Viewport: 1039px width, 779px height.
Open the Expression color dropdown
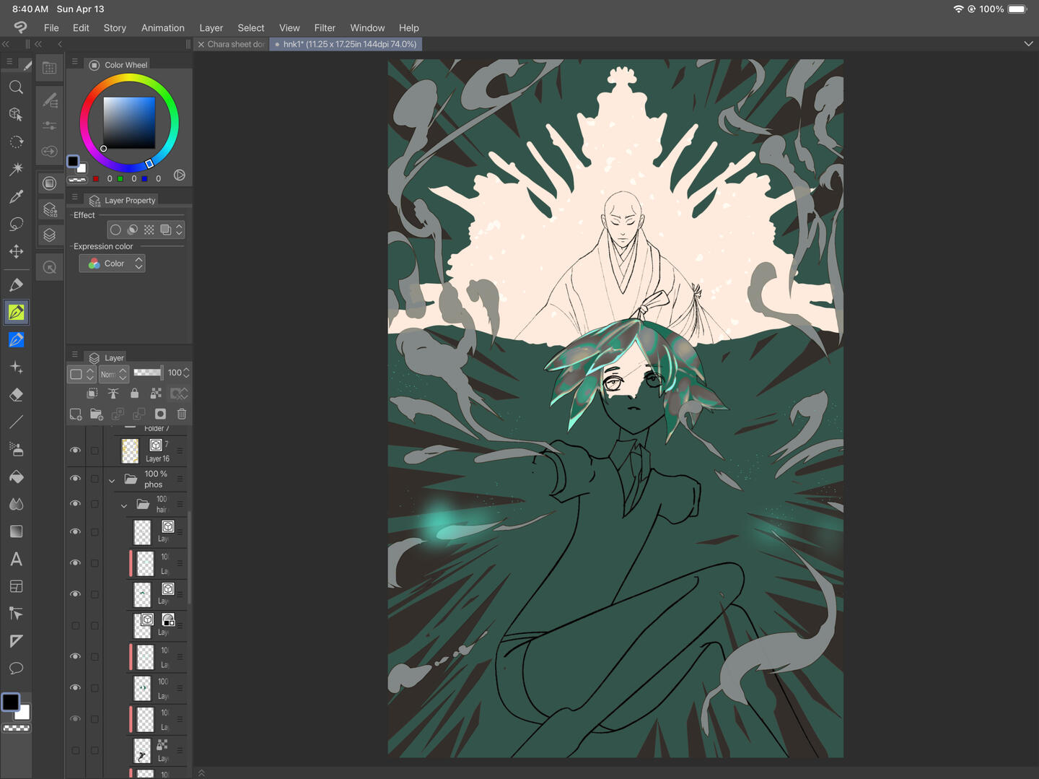(113, 264)
